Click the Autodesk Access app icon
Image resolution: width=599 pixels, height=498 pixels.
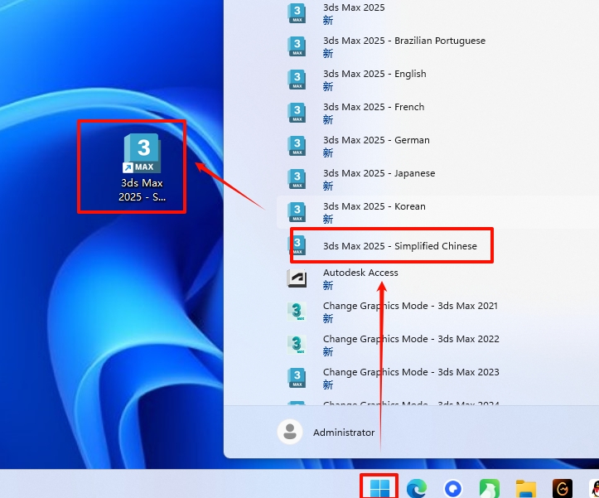pyautogui.click(x=297, y=278)
